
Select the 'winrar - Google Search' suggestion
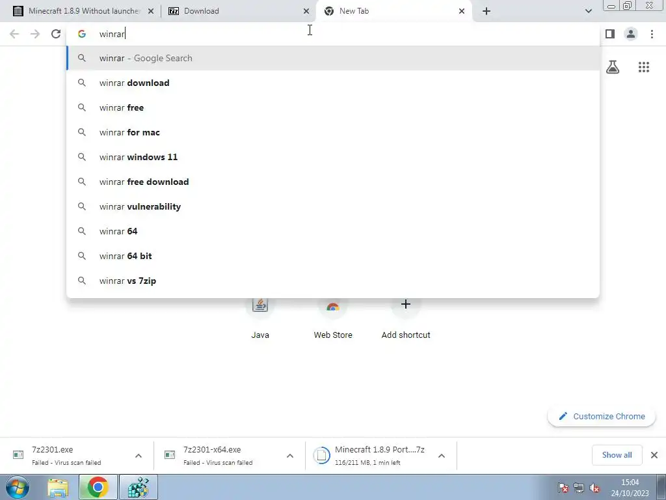[333, 58]
